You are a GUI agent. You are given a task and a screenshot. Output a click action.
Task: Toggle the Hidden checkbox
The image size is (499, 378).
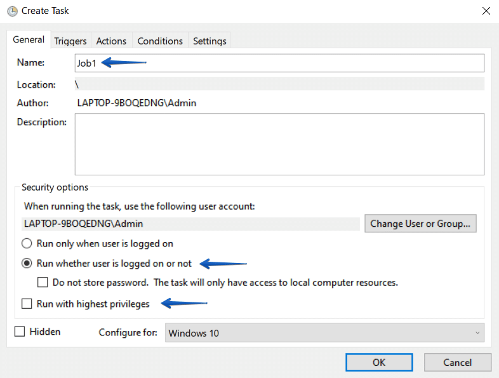point(20,332)
